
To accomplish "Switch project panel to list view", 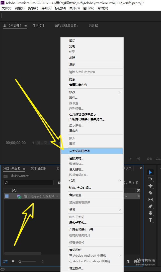I will point(6,262).
